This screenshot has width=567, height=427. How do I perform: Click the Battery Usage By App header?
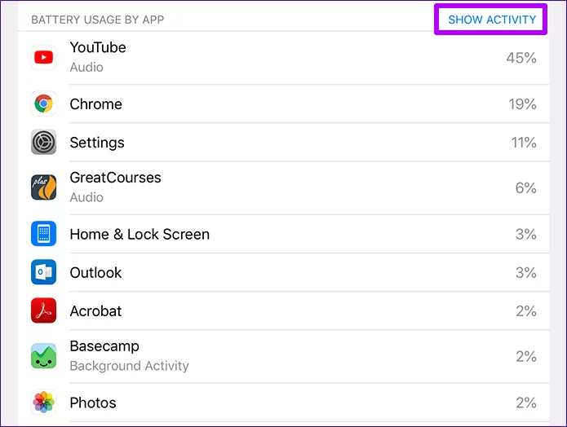[x=97, y=20]
